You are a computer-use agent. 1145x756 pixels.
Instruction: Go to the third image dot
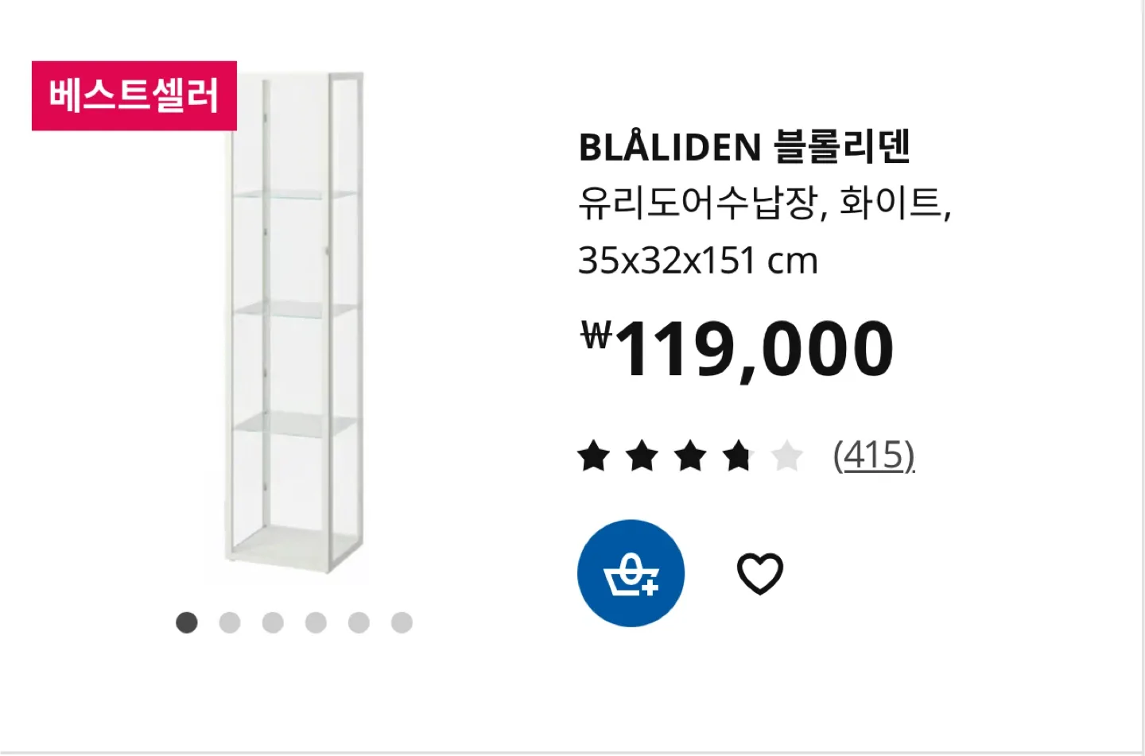[x=273, y=622]
